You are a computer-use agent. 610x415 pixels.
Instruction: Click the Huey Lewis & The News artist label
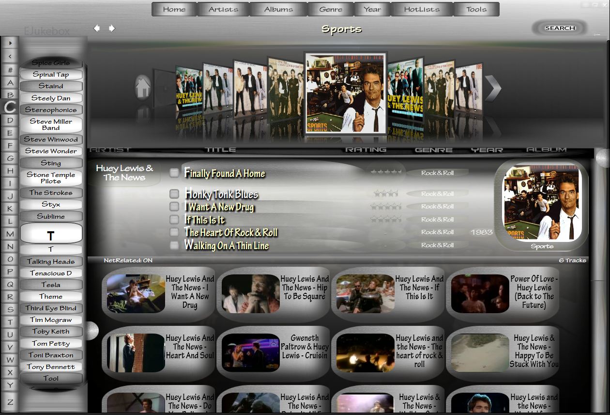pos(124,173)
